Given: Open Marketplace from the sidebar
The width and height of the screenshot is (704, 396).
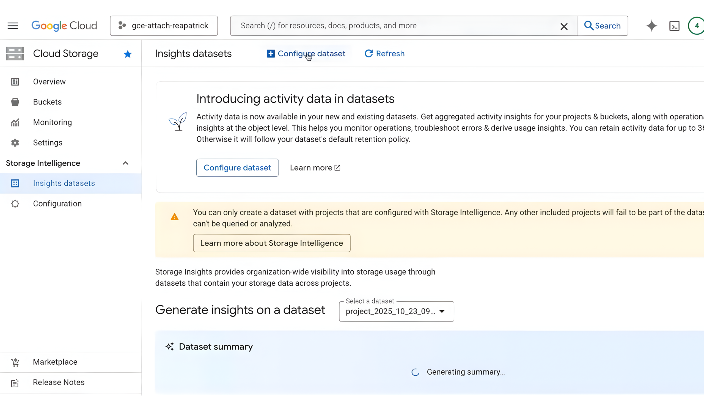Looking at the screenshot, I should click(55, 362).
